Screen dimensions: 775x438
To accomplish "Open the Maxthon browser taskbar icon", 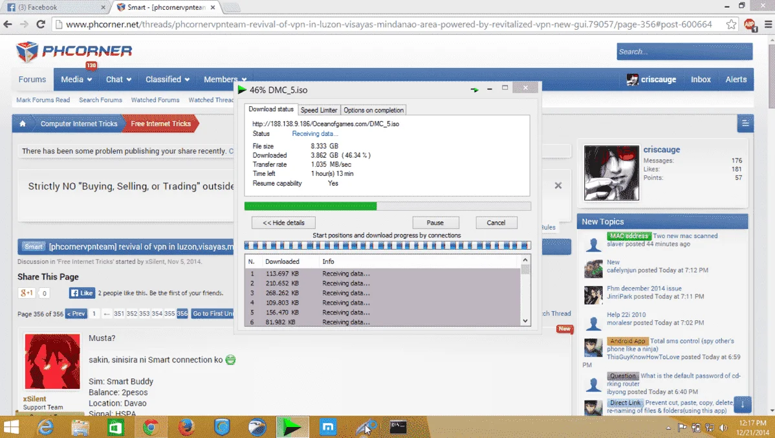I will 328,427.
